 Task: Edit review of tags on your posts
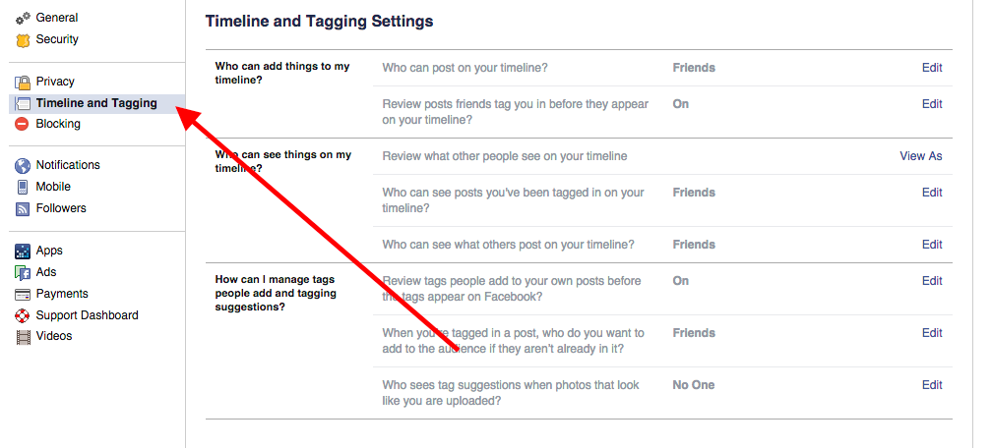tap(931, 281)
